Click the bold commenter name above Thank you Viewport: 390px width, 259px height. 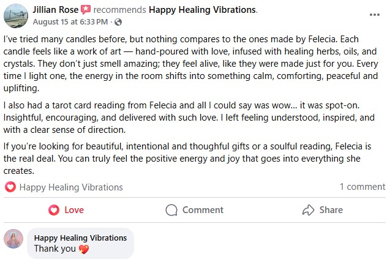click(80, 238)
